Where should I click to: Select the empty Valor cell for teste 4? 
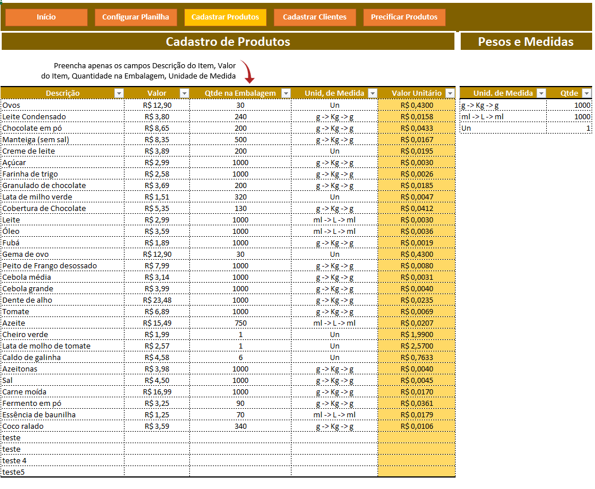(x=157, y=460)
